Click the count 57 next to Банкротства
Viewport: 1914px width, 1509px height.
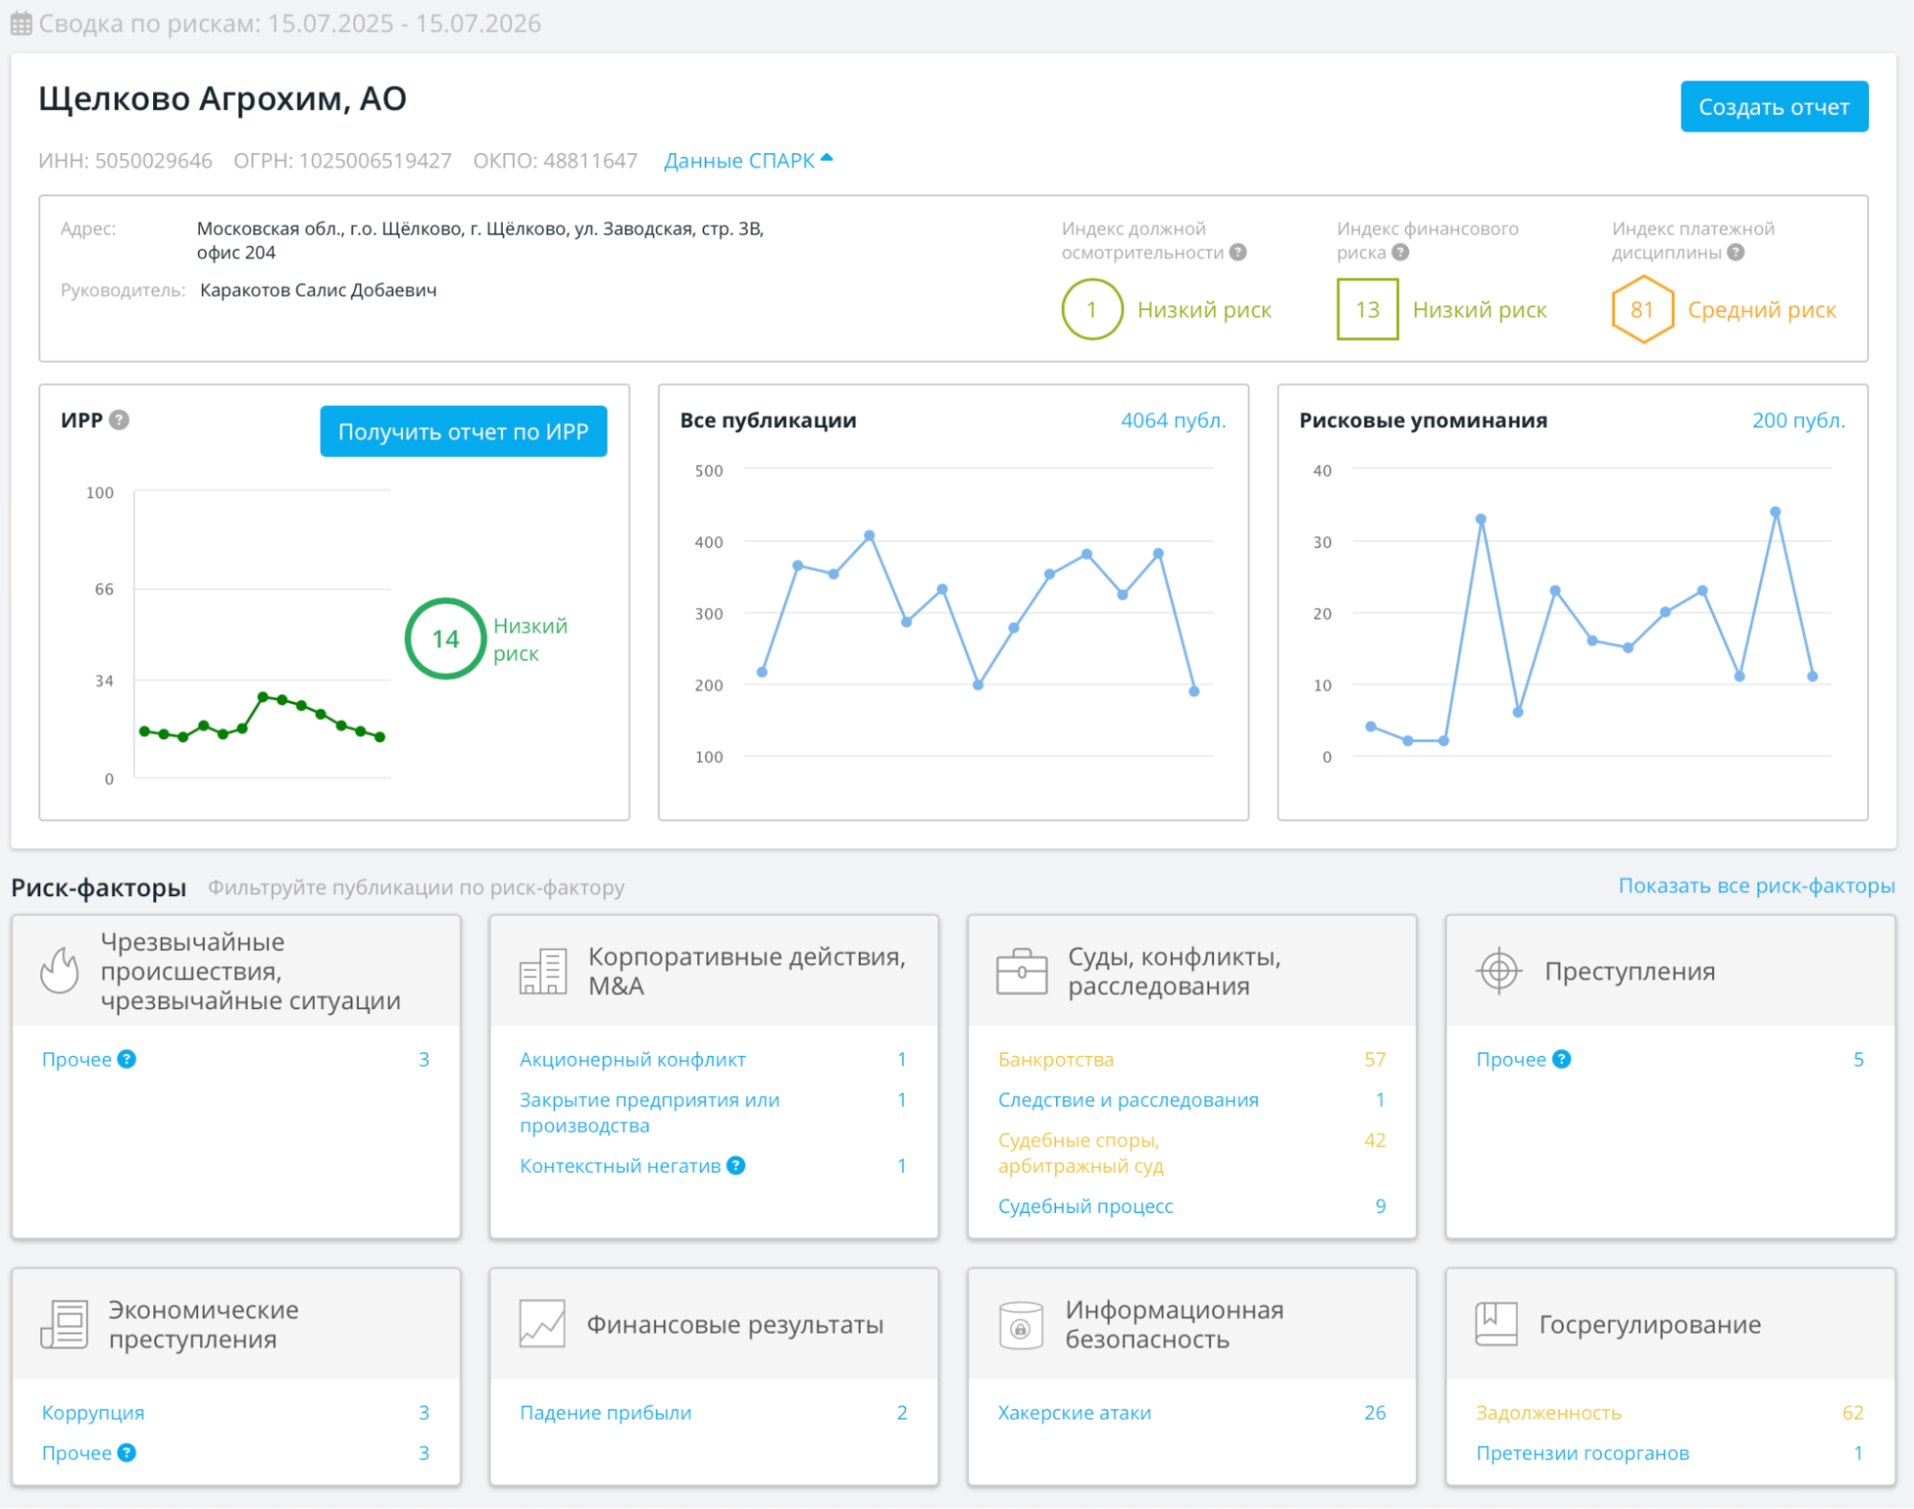tap(1375, 1059)
